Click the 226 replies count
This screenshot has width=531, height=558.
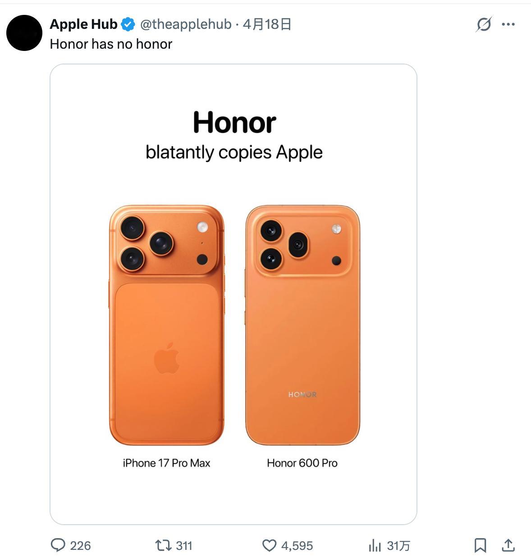coord(80,546)
